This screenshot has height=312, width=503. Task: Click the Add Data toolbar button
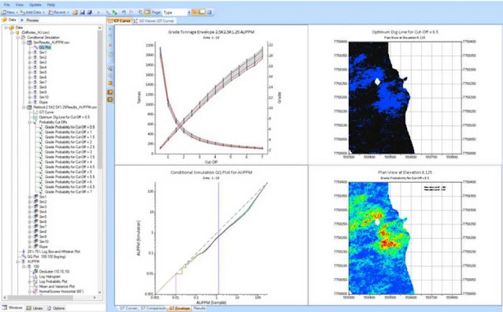pyautogui.click(x=31, y=12)
